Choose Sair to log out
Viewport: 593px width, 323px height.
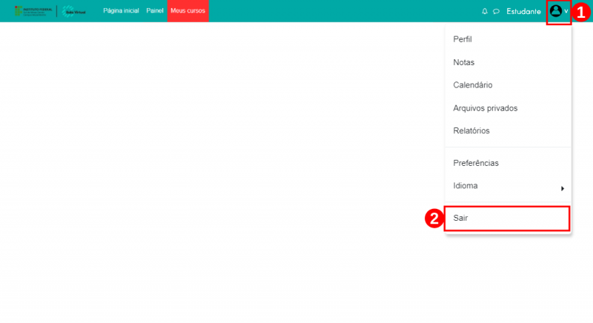pos(507,219)
